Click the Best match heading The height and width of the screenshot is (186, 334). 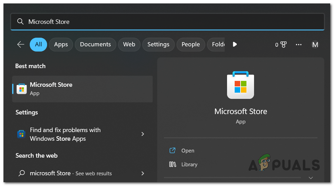[30, 66]
